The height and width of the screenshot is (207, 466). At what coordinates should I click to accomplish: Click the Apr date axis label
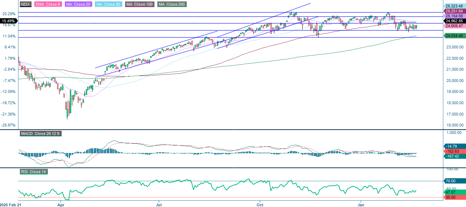pos(61,204)
